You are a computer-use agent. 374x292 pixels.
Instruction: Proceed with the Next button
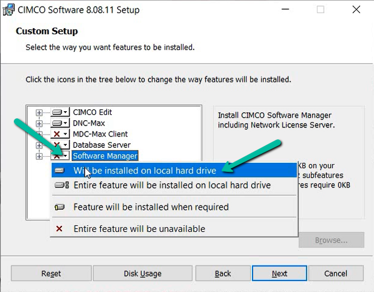[280, 273]
